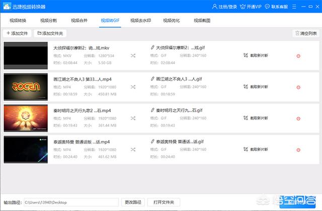Click the chat bubble icon beside 联系客服
This screenshot has height=211, width=322.
[267, 7]
